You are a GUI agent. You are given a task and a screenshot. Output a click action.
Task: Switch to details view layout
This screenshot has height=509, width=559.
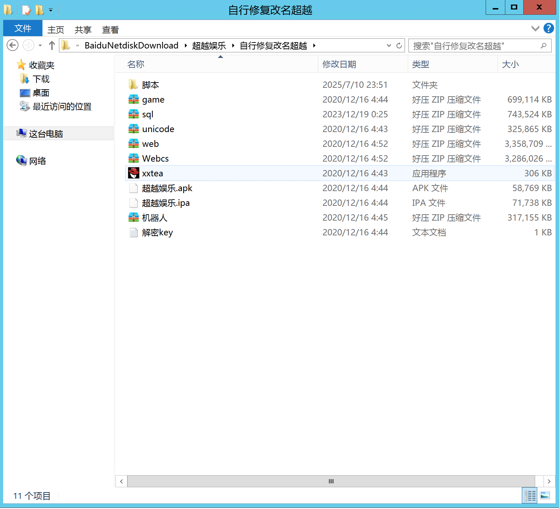click(x=530, y=496)
